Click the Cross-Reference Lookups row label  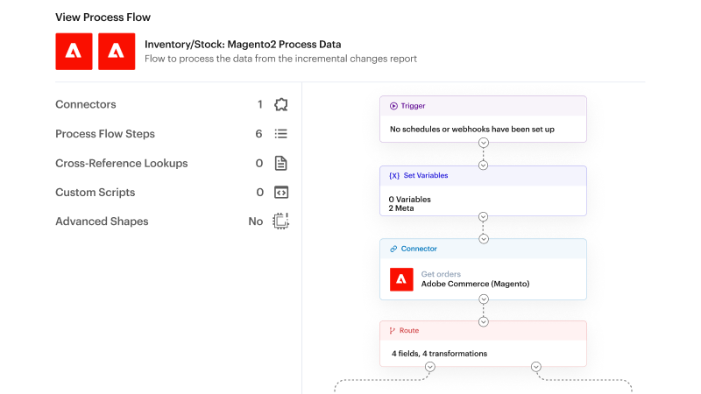[x=121, y=163]
